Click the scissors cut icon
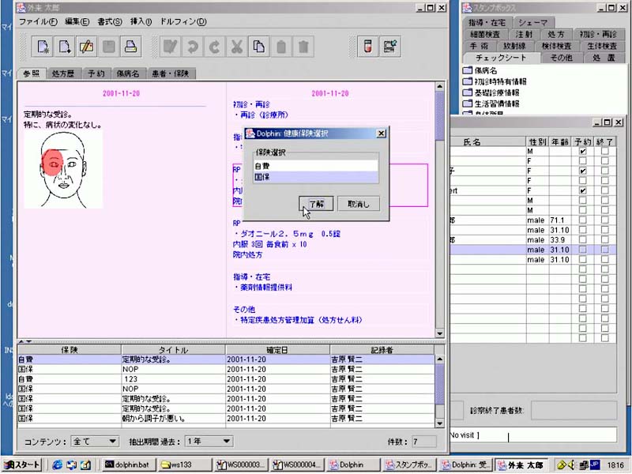Image resolution: width=632 pixels, height=474 pixels. [235, 47]
